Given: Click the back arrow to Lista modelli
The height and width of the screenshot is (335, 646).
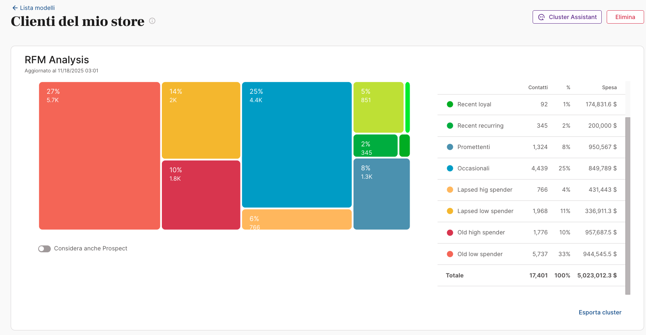Looking at the screenshot, I should tap(15, 8).
